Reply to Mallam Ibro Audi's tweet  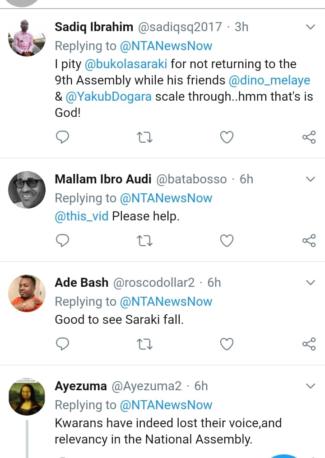[62, 241]
